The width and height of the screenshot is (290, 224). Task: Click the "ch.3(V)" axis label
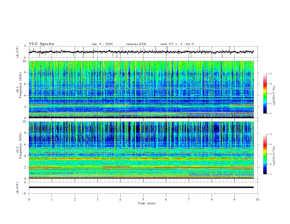(x=18, y=188)
